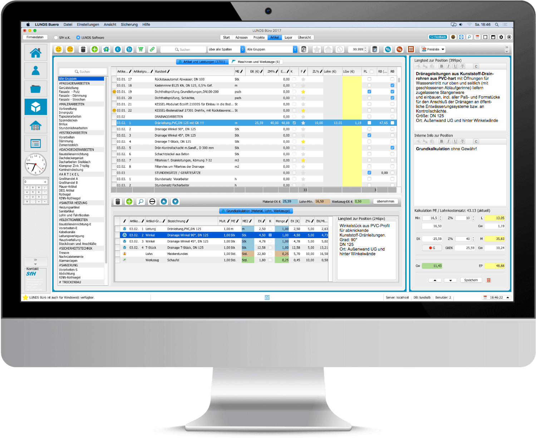Select the SfH e.K. radio button
The height and width of the screenshot is (438, 536).
56,38
